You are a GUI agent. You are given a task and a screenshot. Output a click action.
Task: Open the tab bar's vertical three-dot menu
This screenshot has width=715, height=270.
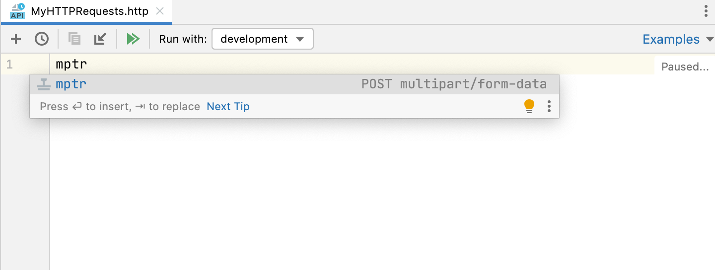coord(706,11)
